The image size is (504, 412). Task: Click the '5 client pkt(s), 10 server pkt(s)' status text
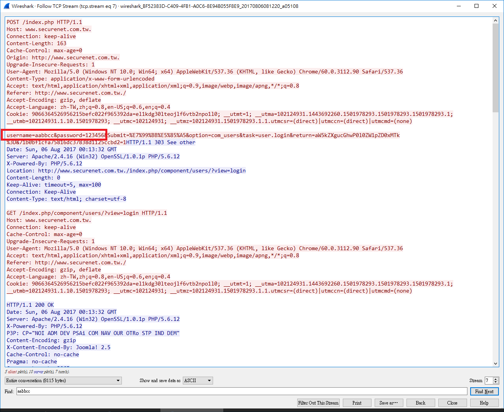[37, 372]
